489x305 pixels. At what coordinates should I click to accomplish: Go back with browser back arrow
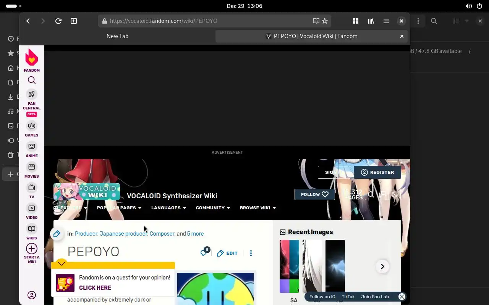click(x=28, y=21)
